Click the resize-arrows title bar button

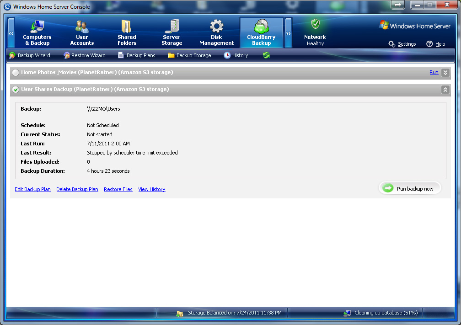[398, 5]
